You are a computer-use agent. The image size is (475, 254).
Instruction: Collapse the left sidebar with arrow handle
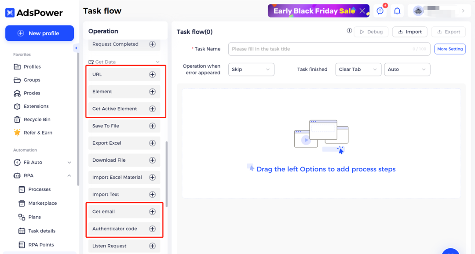click(x=76, y=48)
